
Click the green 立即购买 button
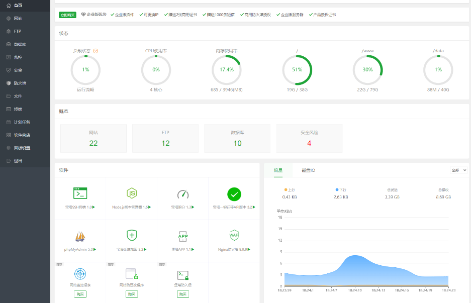click(x=67, y=15)
